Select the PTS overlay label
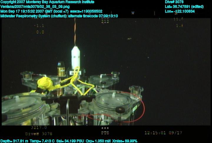Image resolution: width=212 pixels, height=143 pixels. click(x=105, y=133)
